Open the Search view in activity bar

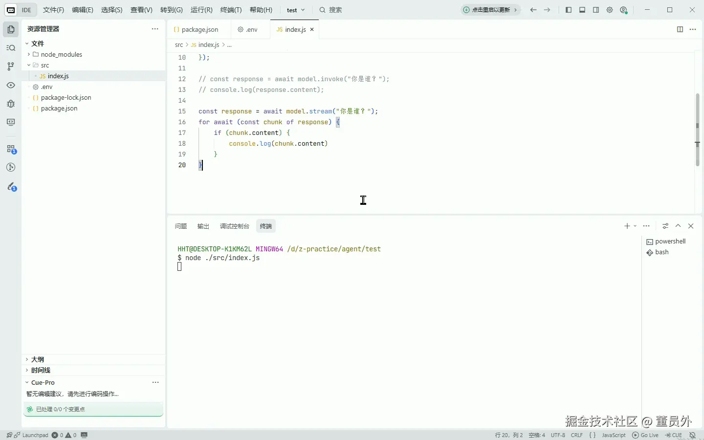tap(11, 48)
